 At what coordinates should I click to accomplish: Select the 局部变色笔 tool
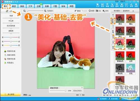10,59
